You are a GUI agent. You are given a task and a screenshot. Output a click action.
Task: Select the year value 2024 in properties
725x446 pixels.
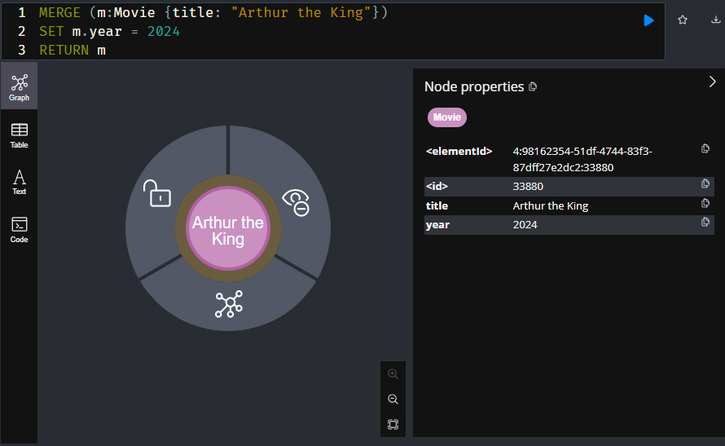click(525, 225)
